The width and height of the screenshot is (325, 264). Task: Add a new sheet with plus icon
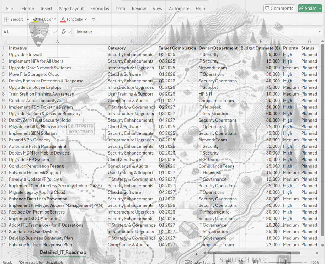106,253
